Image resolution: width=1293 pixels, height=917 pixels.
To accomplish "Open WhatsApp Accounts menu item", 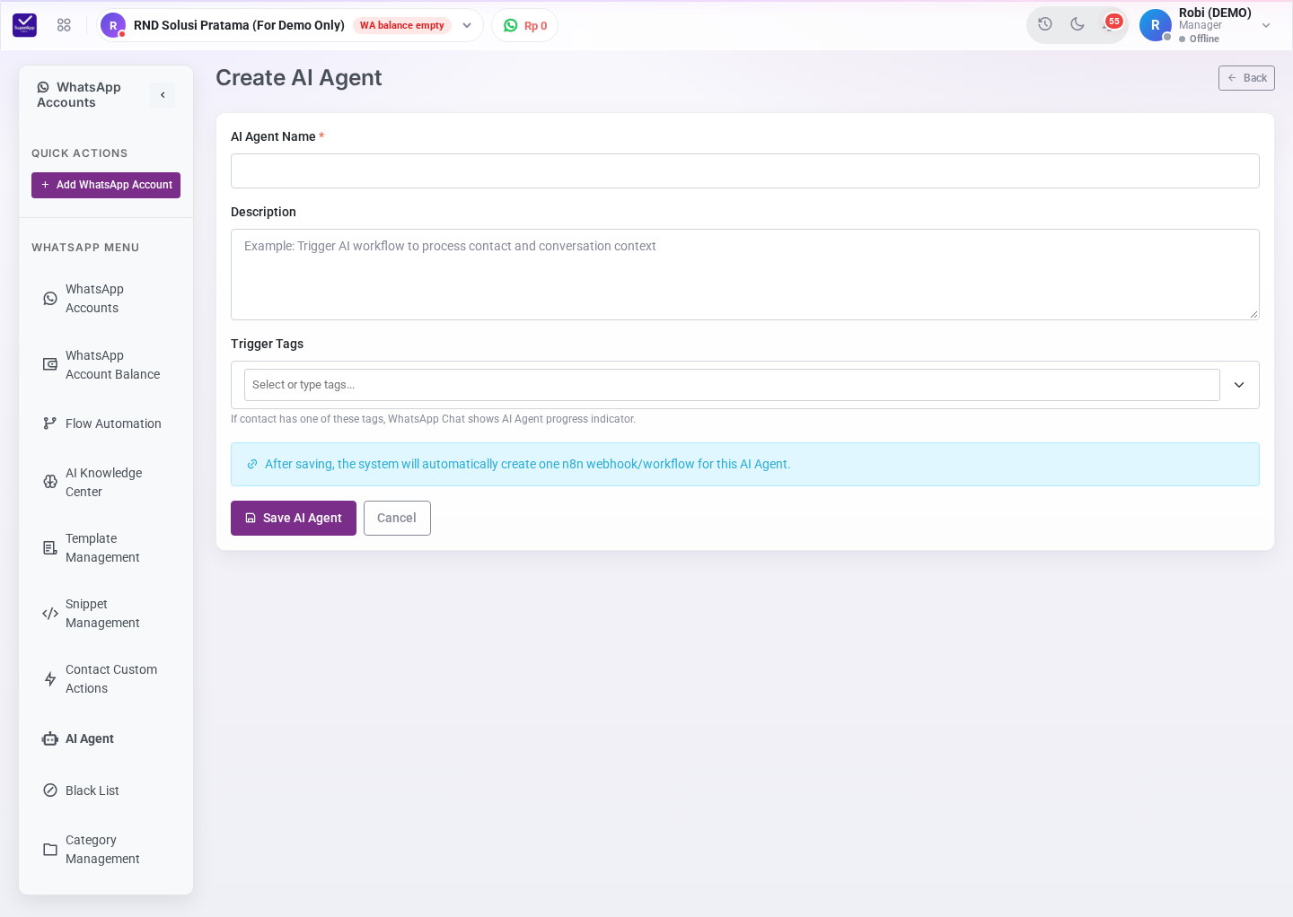I will [x=106, y=299].
